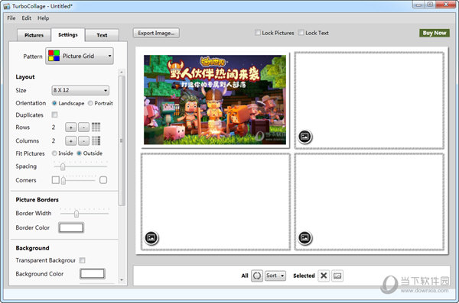Maximize the TurboCollage window
The image size is (459, 303).
click(430, 5)
